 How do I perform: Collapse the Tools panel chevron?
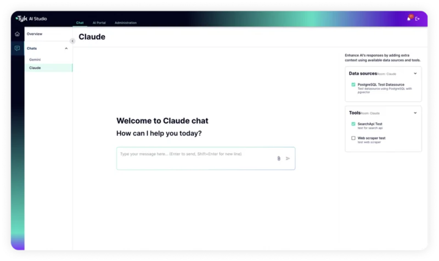[415, 113]
